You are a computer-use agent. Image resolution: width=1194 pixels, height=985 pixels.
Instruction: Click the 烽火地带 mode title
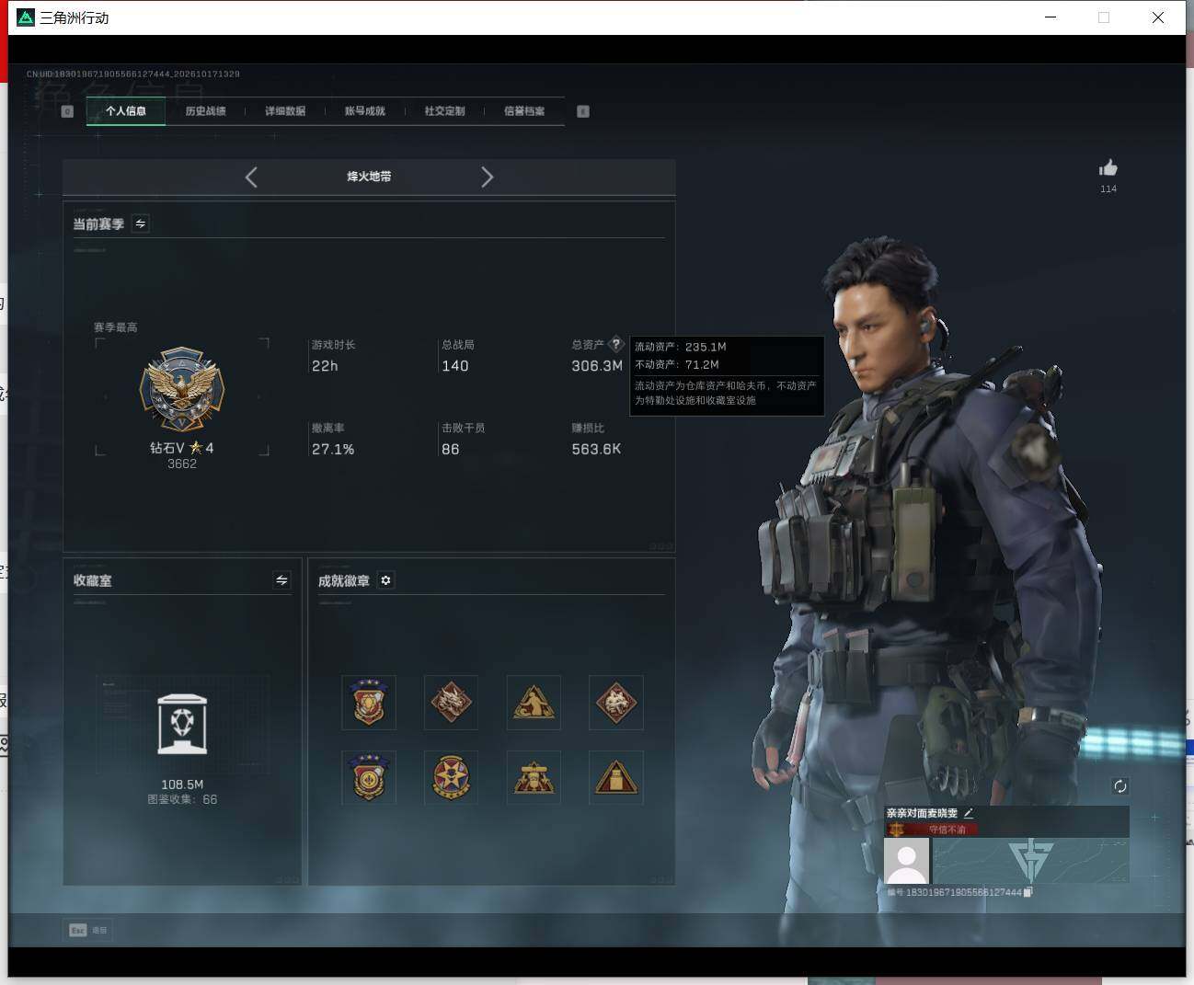(369, 177)
